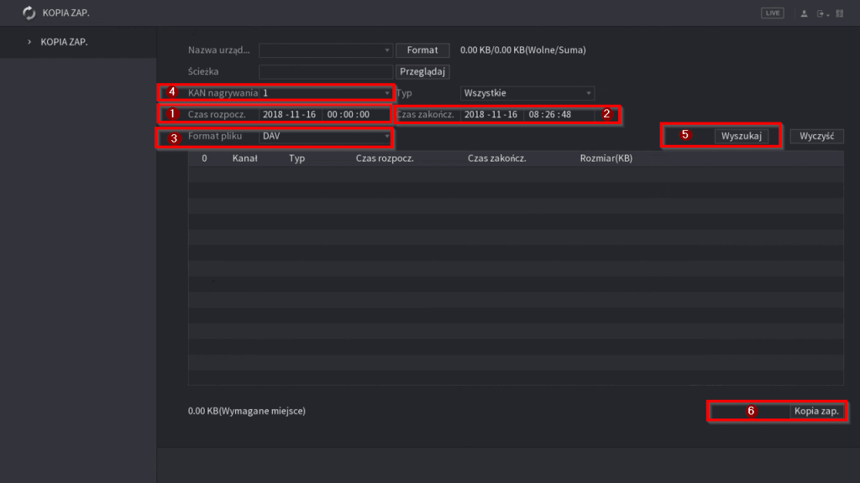Click the logout icon in header
This screenshot has width=860, height=483.
pyautogui.click(x=821, y=13)
